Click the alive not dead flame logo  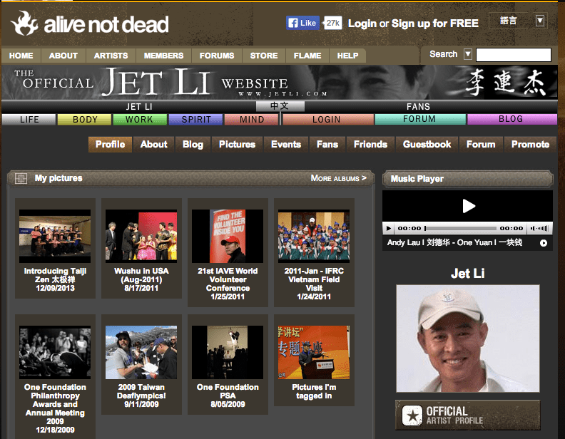[x=24, y=24]
